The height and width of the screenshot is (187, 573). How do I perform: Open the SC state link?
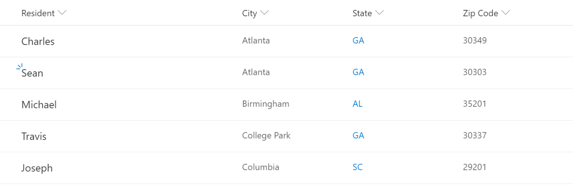coord(358,167)
